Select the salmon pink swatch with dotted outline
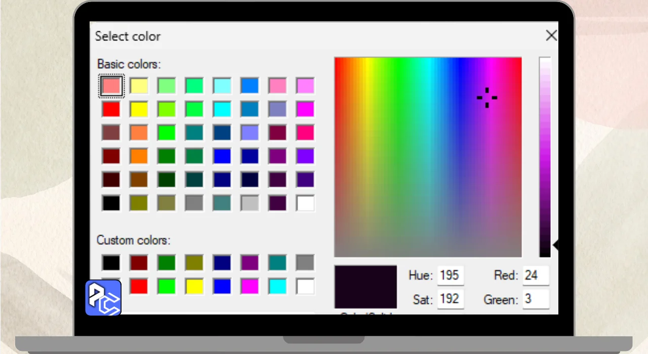The height and width of the screenshot is (354, 648). click(x=111, y=85)
